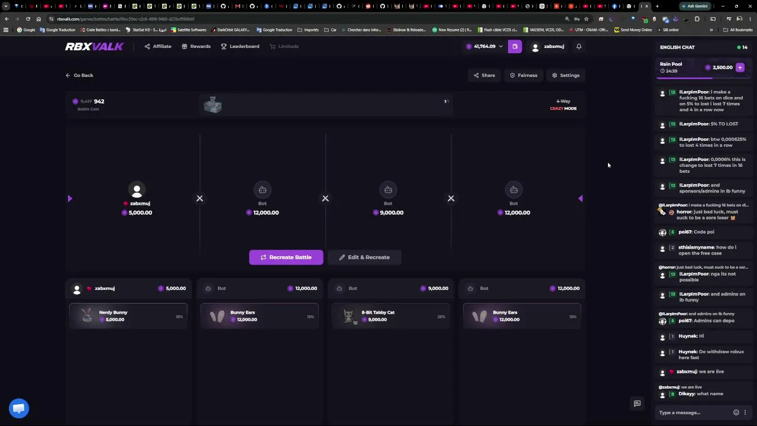757x426 pixels.
Task: Click the Rain Pool 2,500.00 amount
Action: click(719, 67)
